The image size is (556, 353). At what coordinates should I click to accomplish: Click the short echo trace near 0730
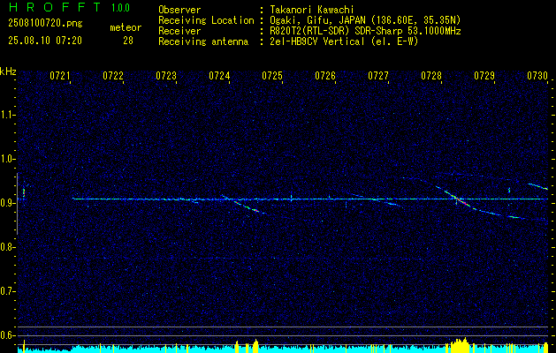pyautogui.click(x=538, y=186)
